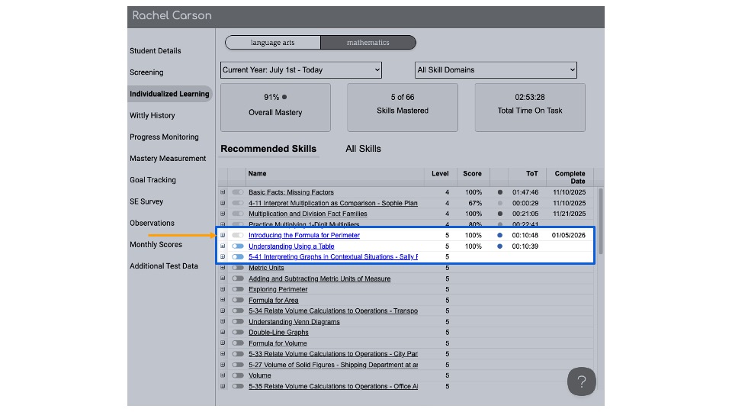Switch to the All Skills tab
The height and width of the screenshot is (412, 732).
tap(363, 149)
